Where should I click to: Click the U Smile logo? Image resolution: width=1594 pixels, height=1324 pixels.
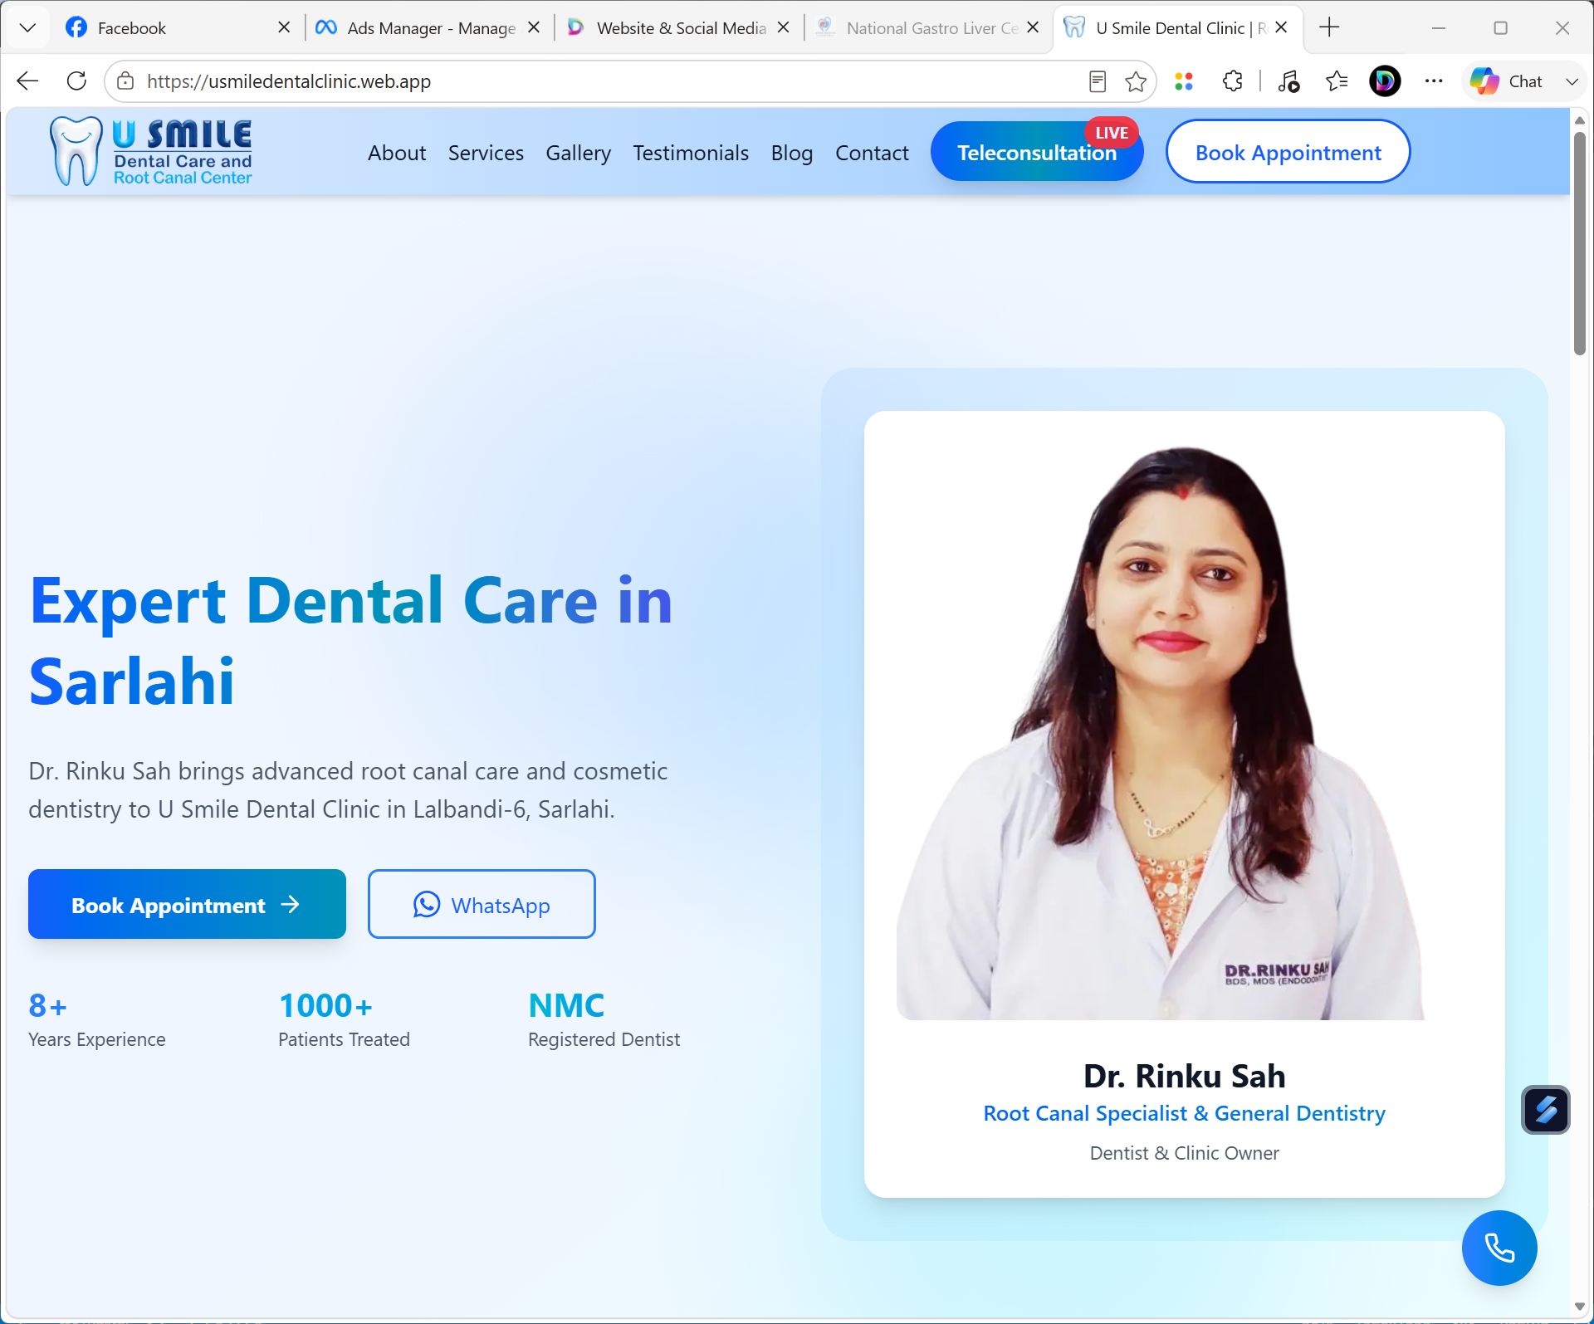click(150, 151)
